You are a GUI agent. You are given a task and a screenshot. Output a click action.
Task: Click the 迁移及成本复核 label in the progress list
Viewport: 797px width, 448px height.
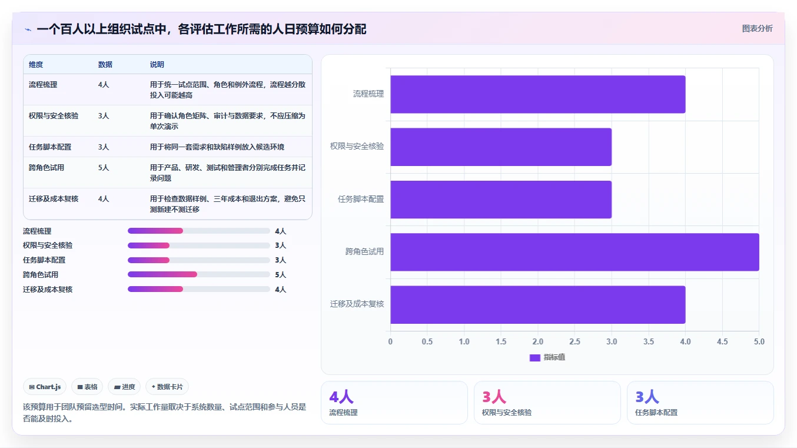click(48, 290)
